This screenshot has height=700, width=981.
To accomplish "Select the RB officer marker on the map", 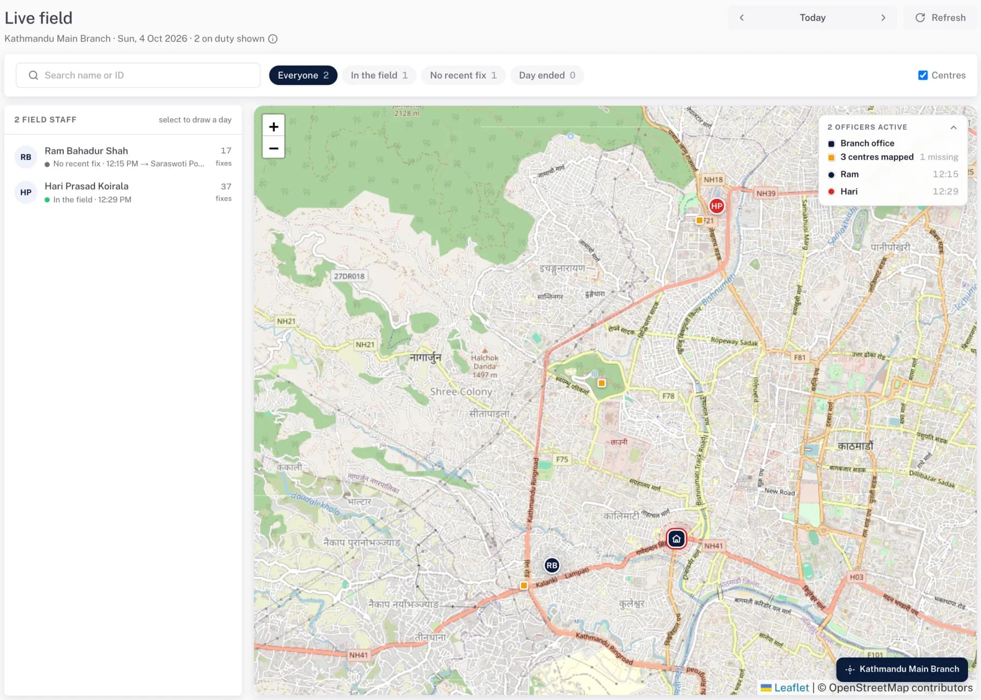I will click(552, 565).
